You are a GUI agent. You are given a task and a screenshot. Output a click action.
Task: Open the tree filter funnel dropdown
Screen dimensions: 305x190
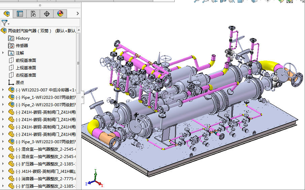tap(5, 23)
